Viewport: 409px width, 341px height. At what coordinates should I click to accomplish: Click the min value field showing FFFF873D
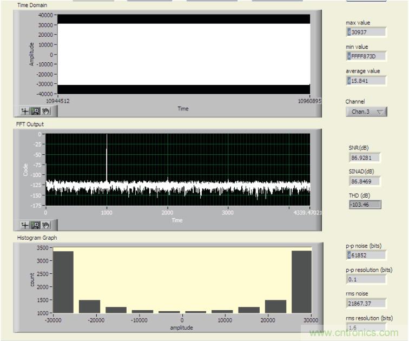[368, 56]
